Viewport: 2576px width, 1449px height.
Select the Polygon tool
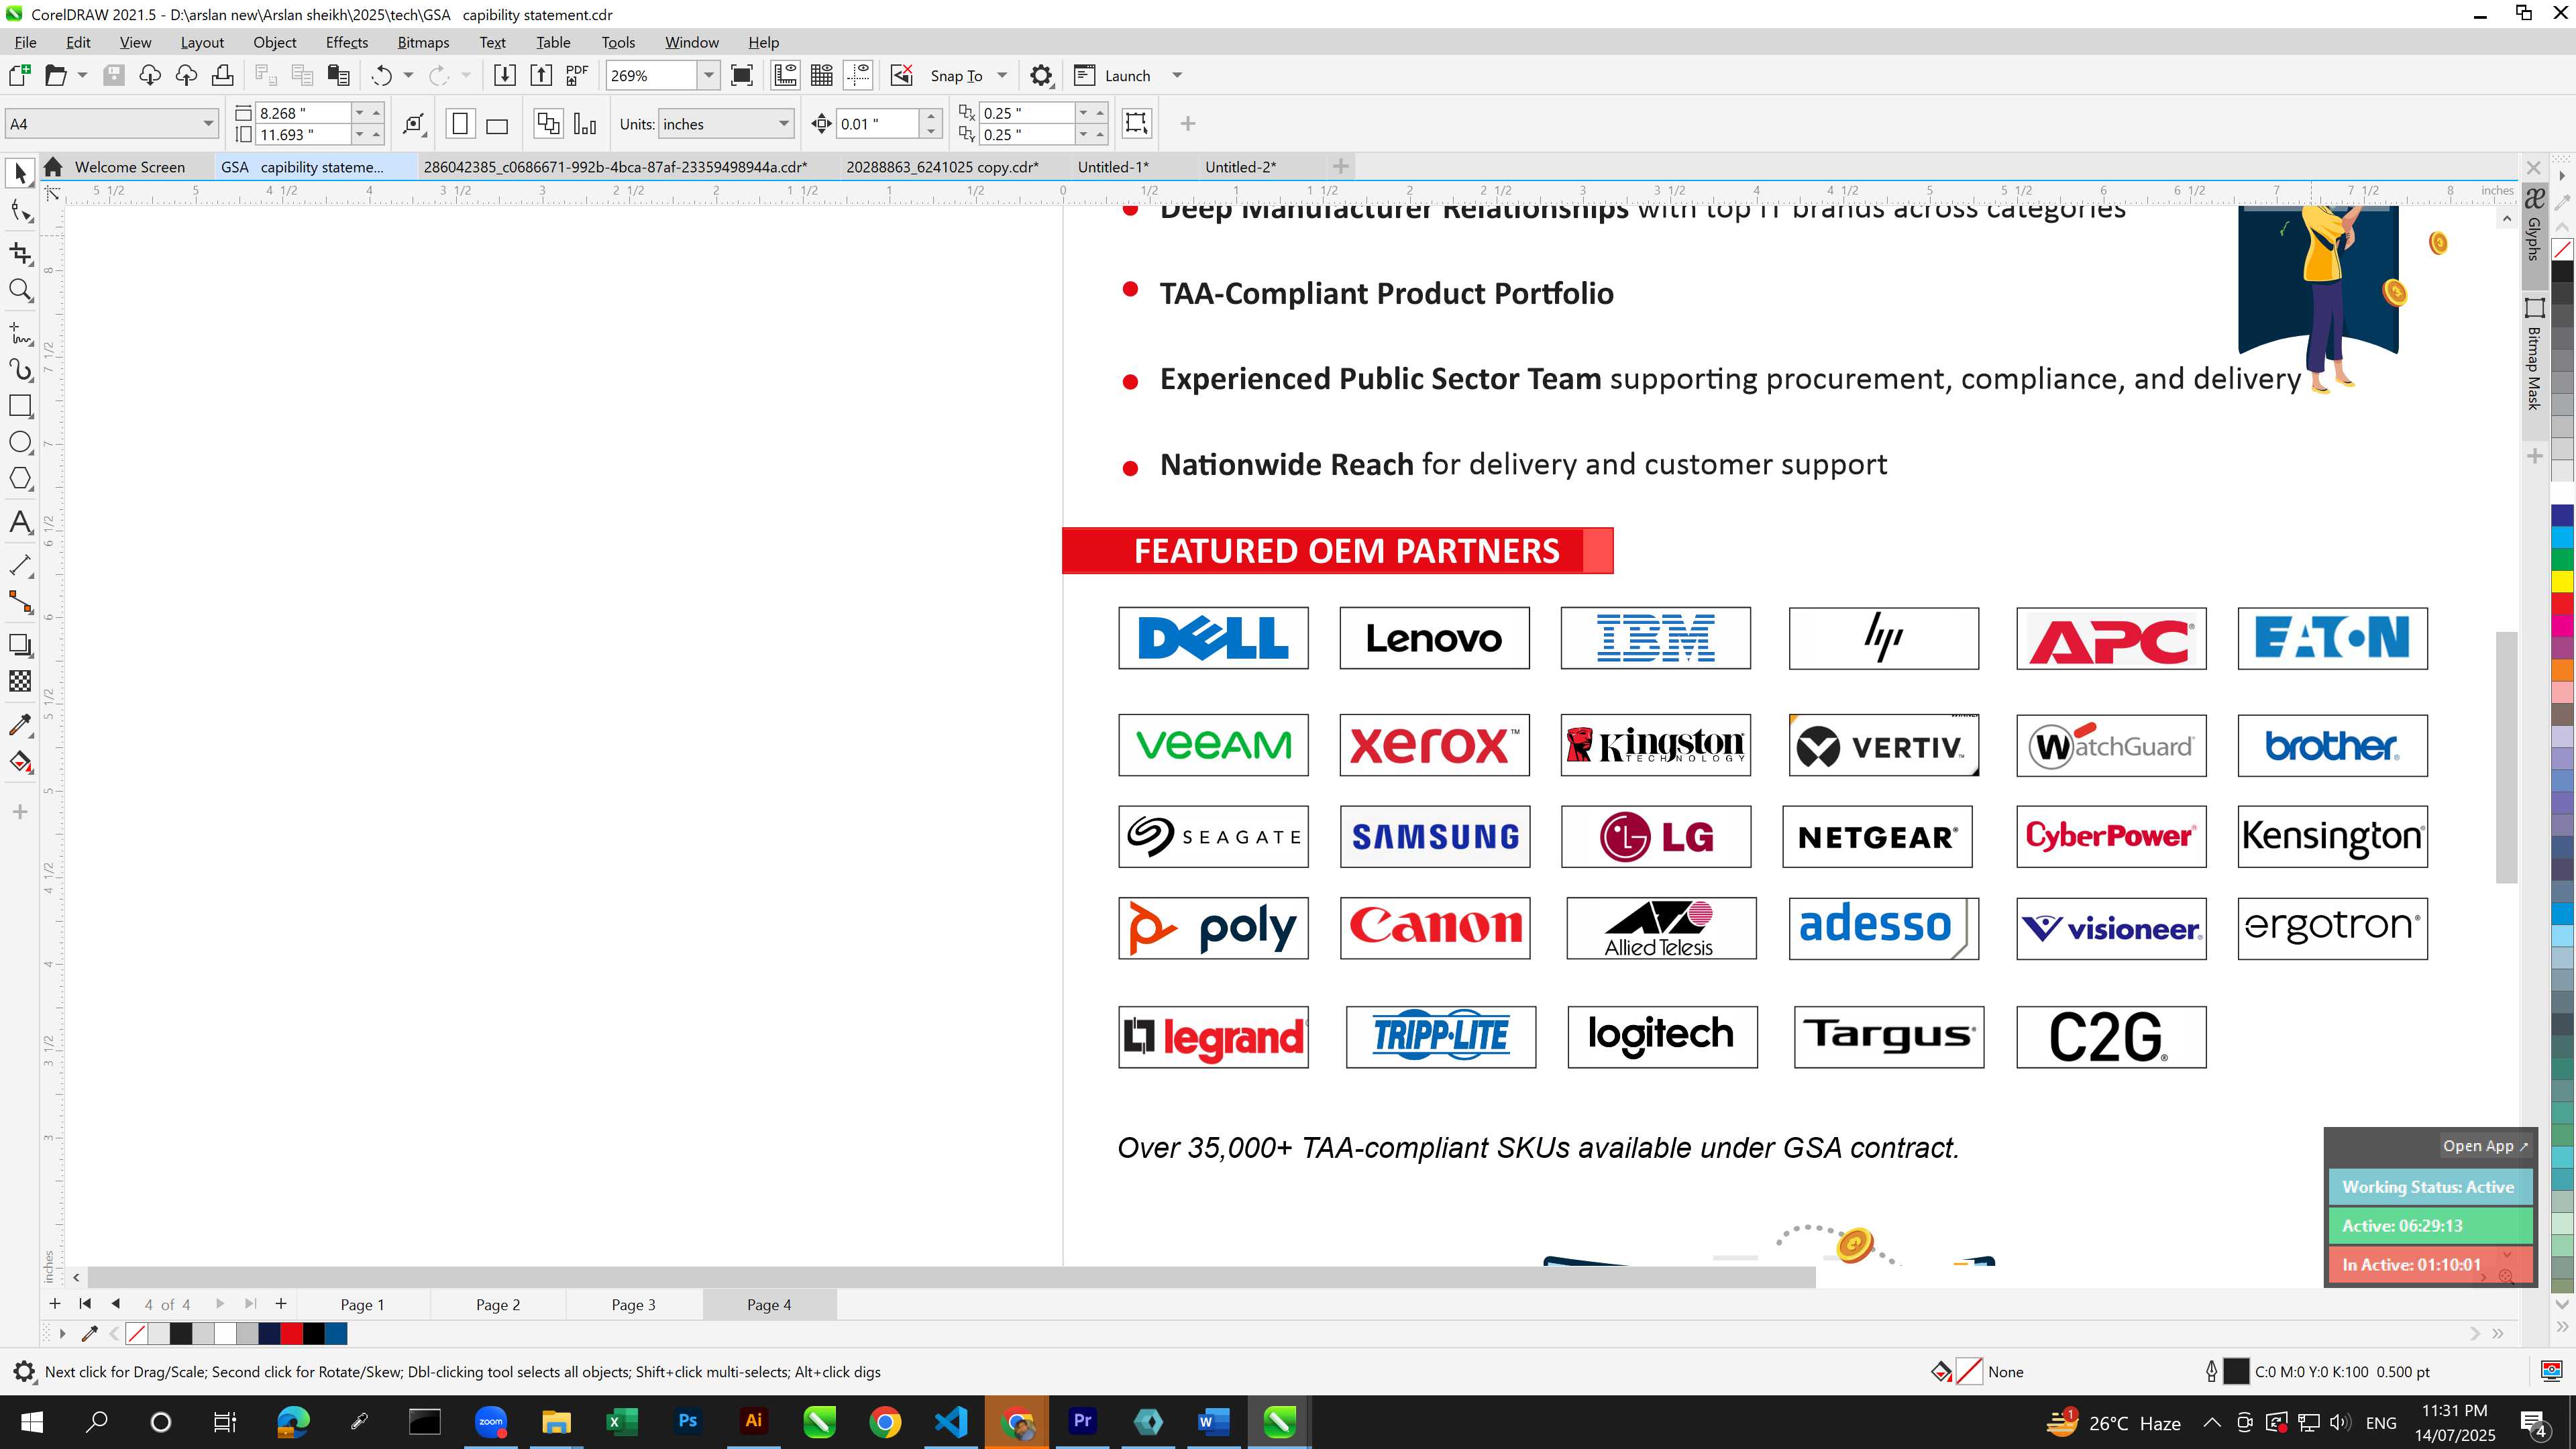point(20,479)
